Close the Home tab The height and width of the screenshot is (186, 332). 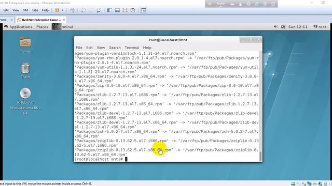tap(11, 20)
